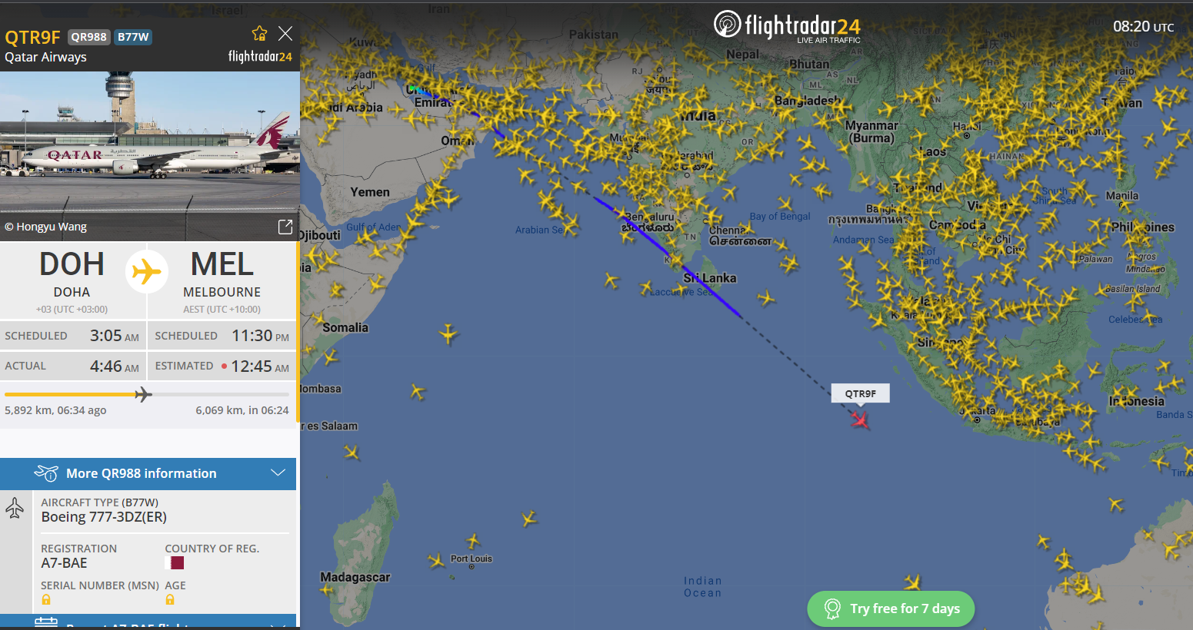
Task: Close the QTR9F flight details panel
Action: (285, 33)
